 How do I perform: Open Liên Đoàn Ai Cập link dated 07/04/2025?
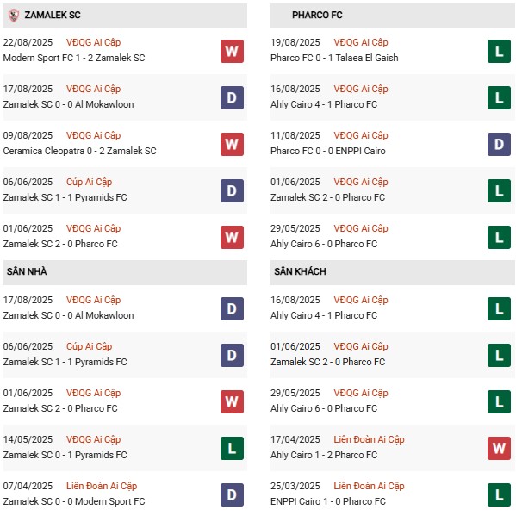tap(102, 486)
